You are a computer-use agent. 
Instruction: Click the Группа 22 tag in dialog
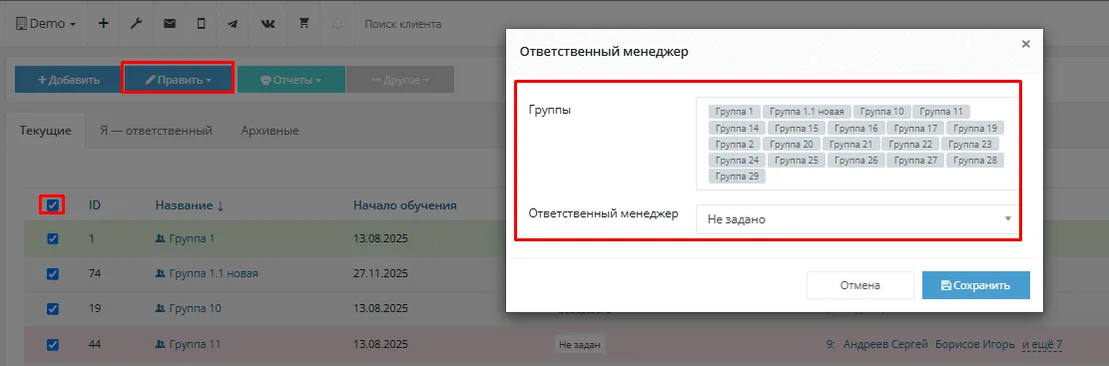coord(910,145)
